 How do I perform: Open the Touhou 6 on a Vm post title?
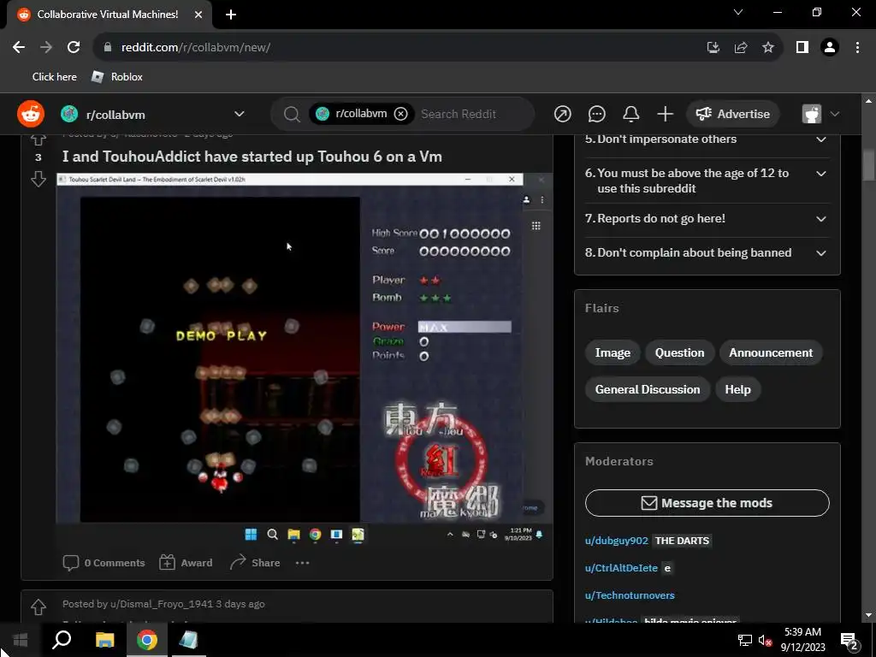pyautogui.click(x=252, y=157)
